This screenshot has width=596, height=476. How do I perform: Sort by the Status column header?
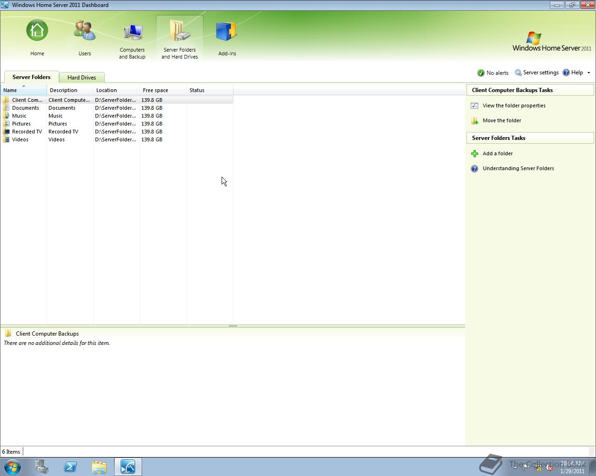210,90
